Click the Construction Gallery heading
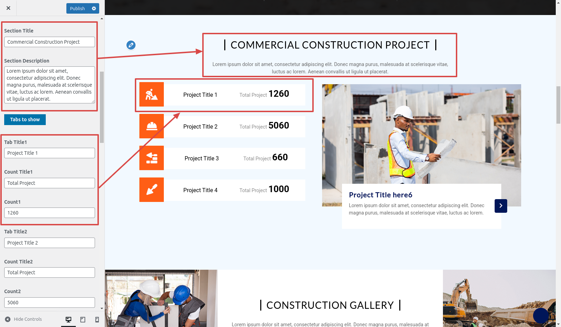 pos(330,305)
